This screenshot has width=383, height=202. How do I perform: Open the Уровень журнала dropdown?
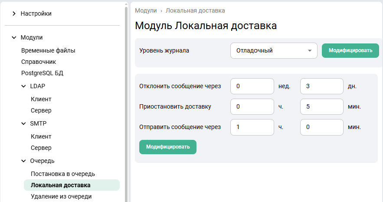point(274,50)
